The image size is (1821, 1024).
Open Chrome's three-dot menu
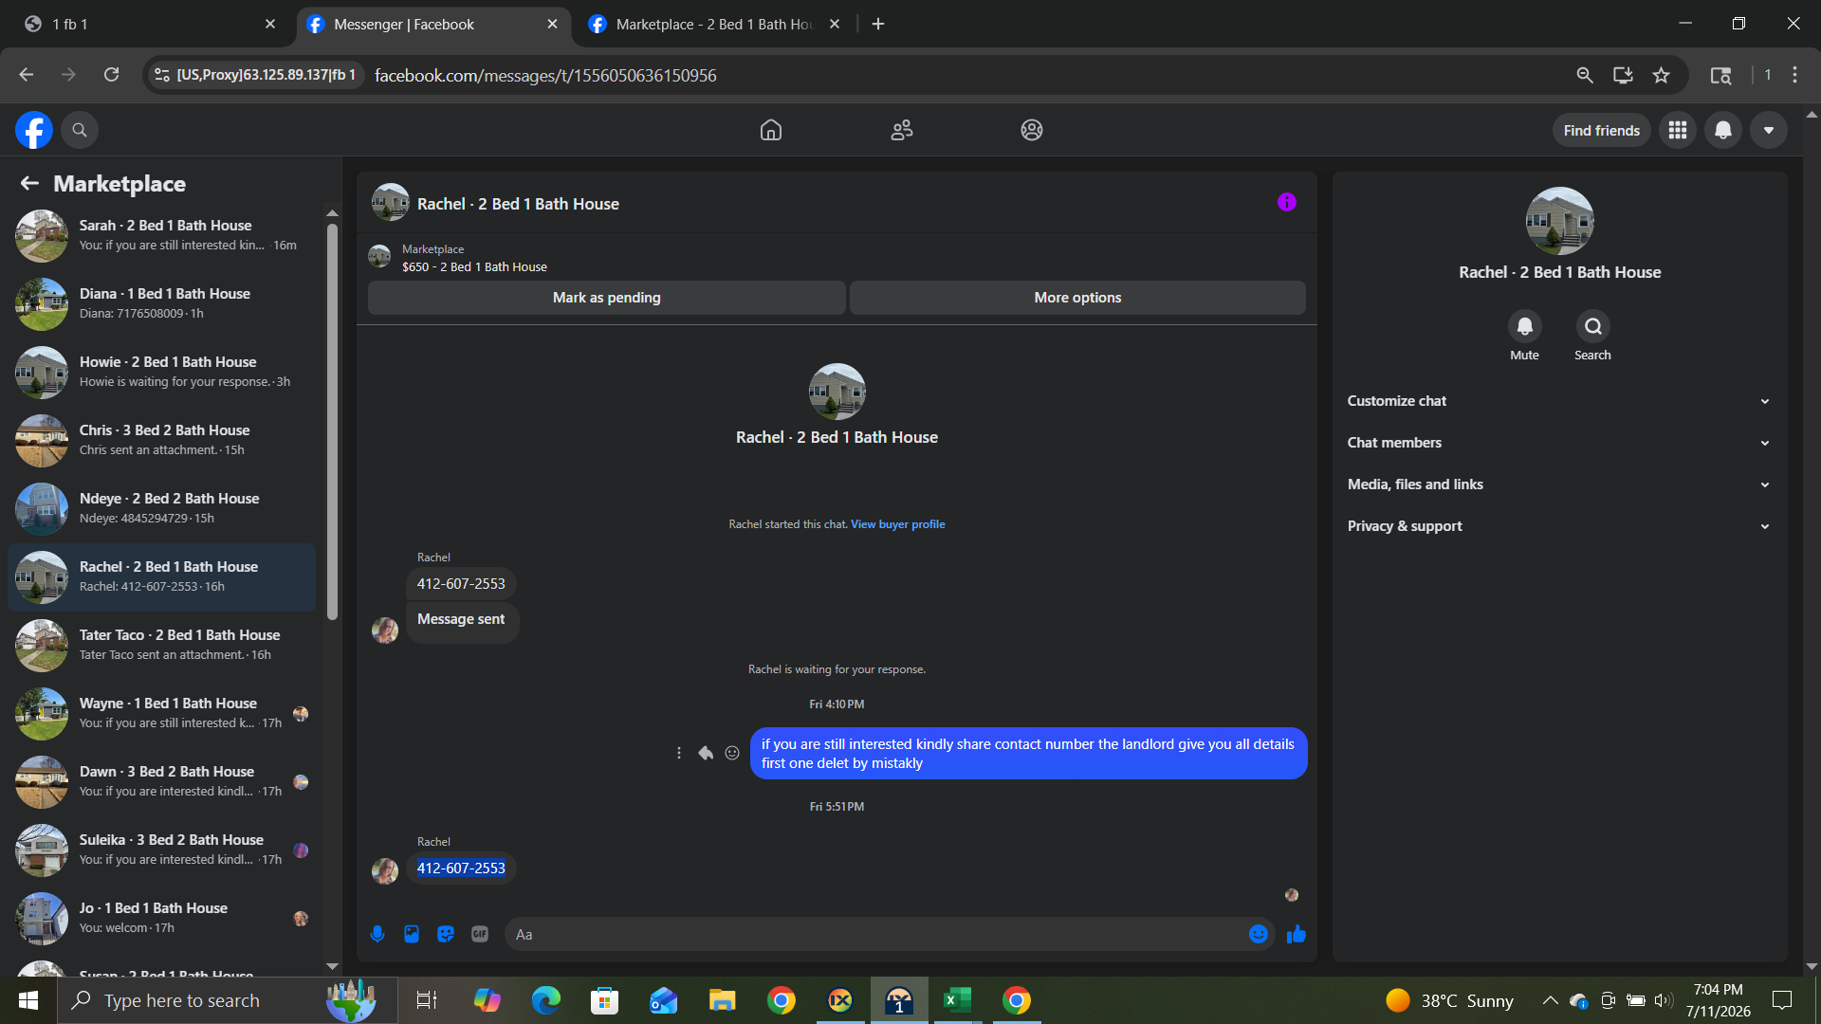pyautogui.click(x=1794, y=75)
